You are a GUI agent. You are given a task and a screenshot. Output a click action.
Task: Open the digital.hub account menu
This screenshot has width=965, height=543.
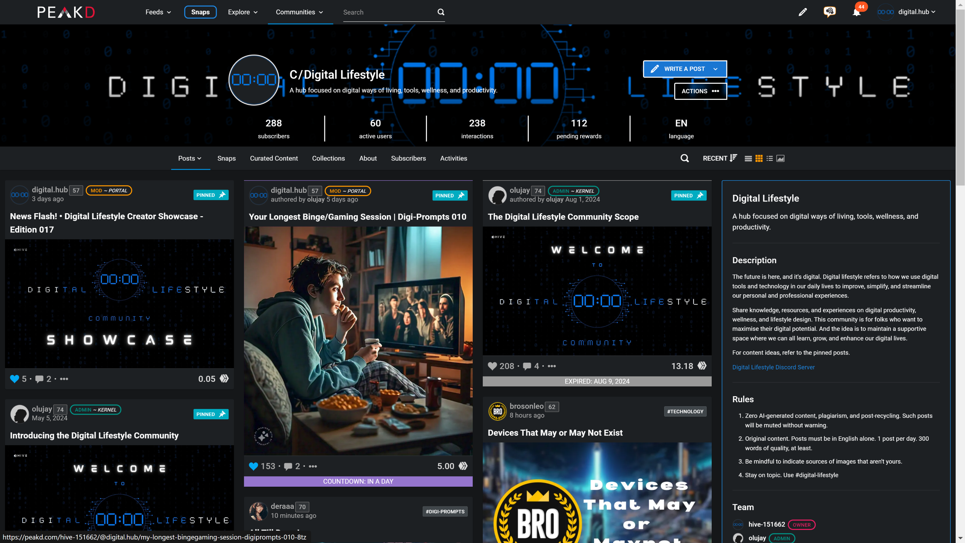pos(917,12)
